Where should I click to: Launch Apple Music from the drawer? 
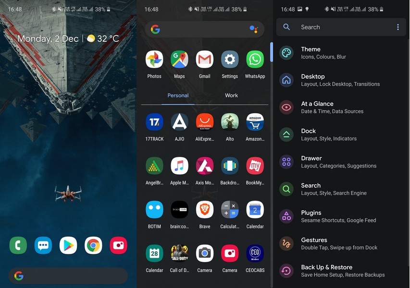pyautogui.click(x=179, y=166)
